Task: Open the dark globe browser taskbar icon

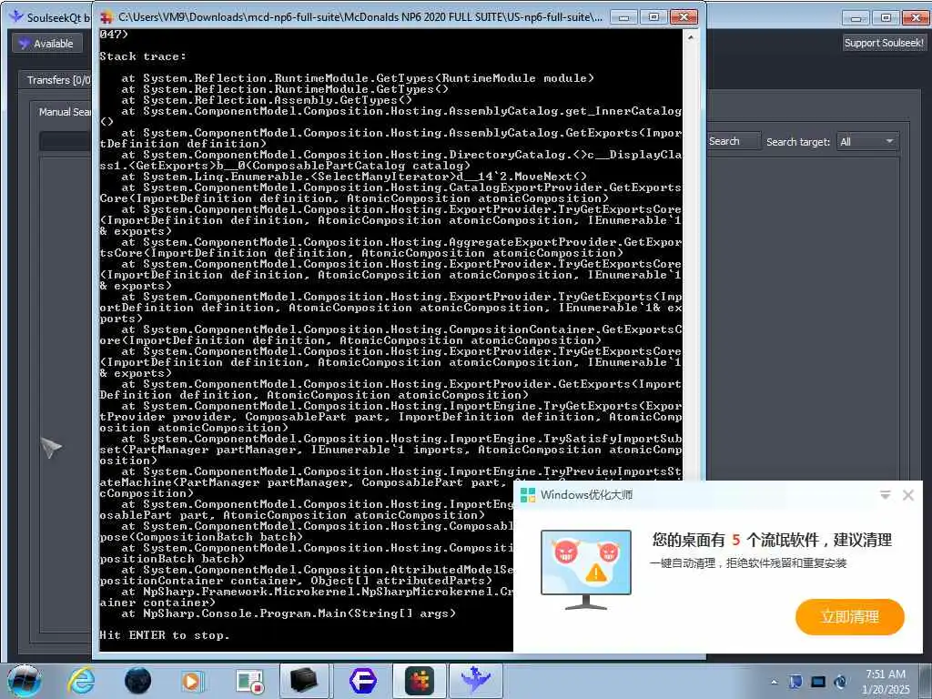Action: pyautogui.click(x=138, y=681)
